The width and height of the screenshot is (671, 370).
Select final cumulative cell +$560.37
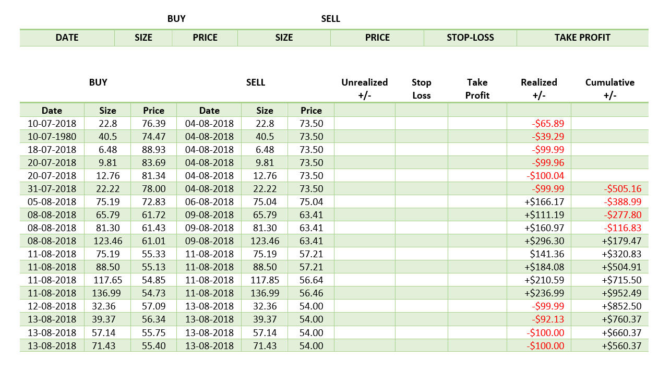610,345
